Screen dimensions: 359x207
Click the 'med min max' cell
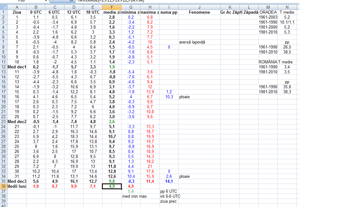point(134,196)
